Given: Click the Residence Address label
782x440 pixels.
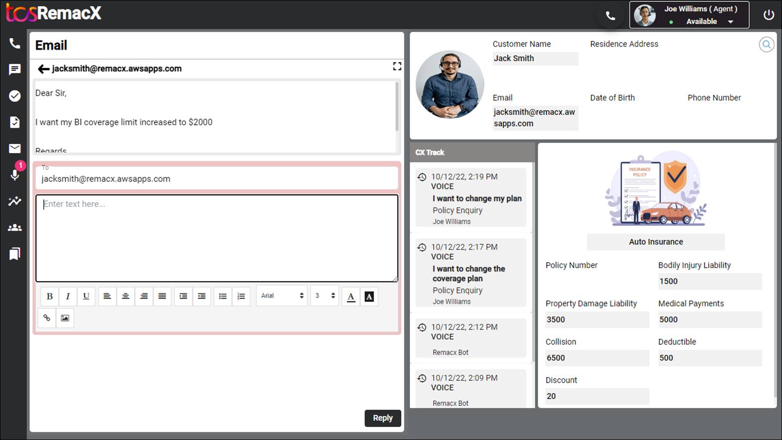Looking at the screenshot, I should [x=624, y=44].
